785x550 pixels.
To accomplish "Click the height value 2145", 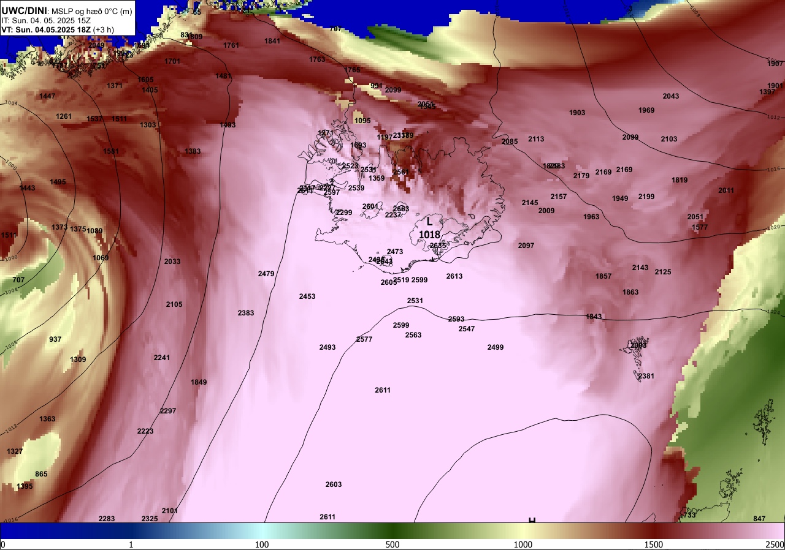I will tap(530, 203).
